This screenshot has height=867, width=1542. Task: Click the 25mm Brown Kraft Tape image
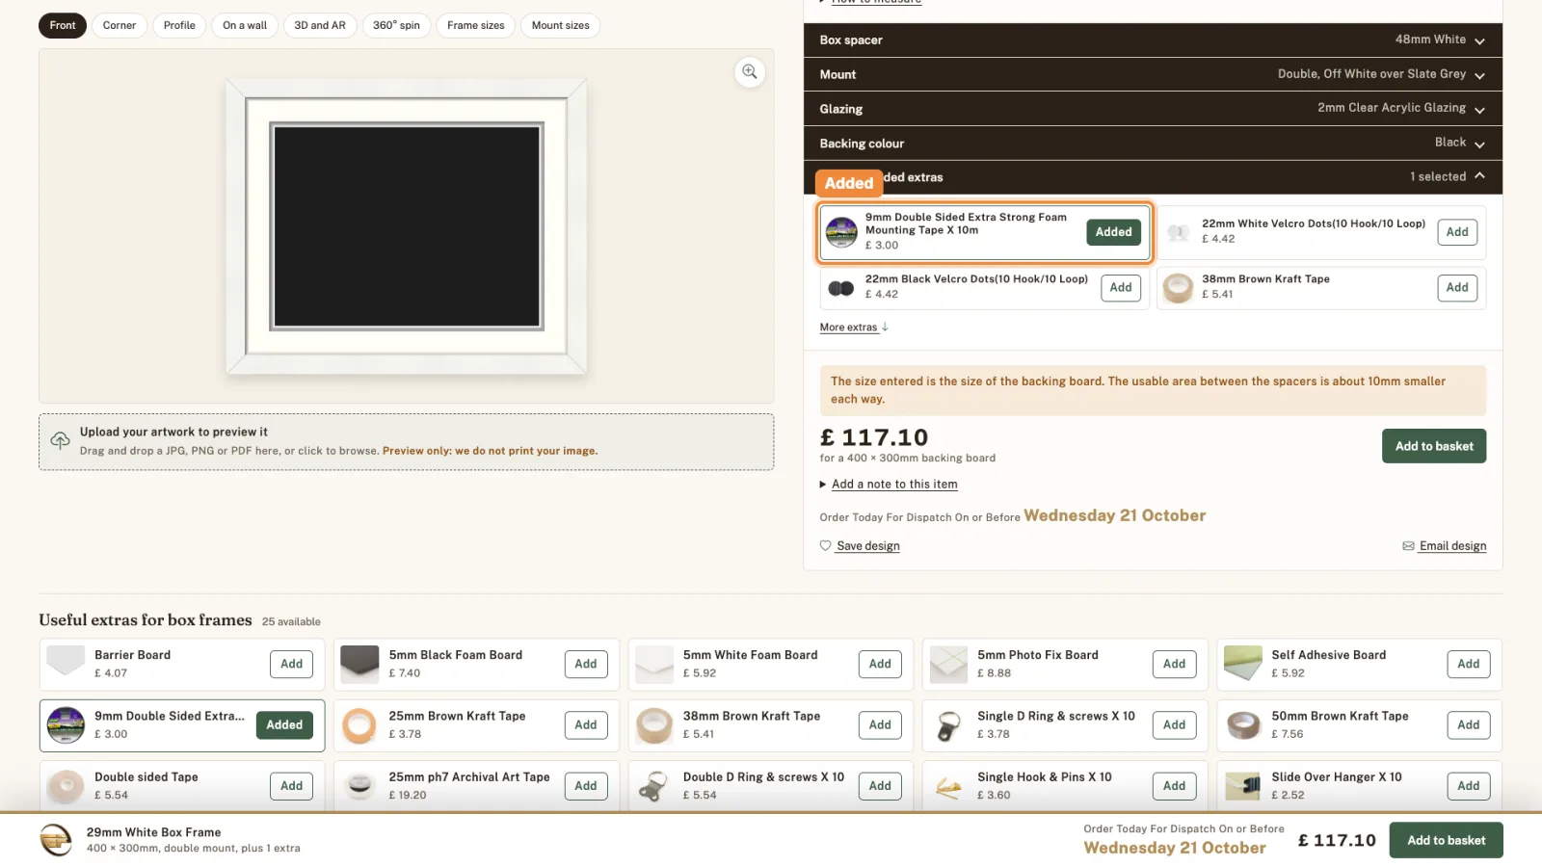point(359,725)
